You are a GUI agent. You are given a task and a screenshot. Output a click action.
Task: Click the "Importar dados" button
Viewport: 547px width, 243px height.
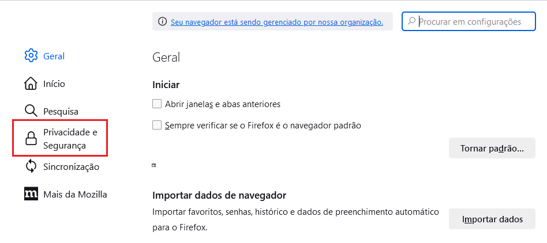[x=492, y=219]
